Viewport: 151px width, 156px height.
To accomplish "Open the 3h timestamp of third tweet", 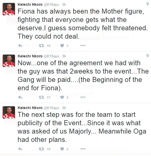I will pos(64,108).
